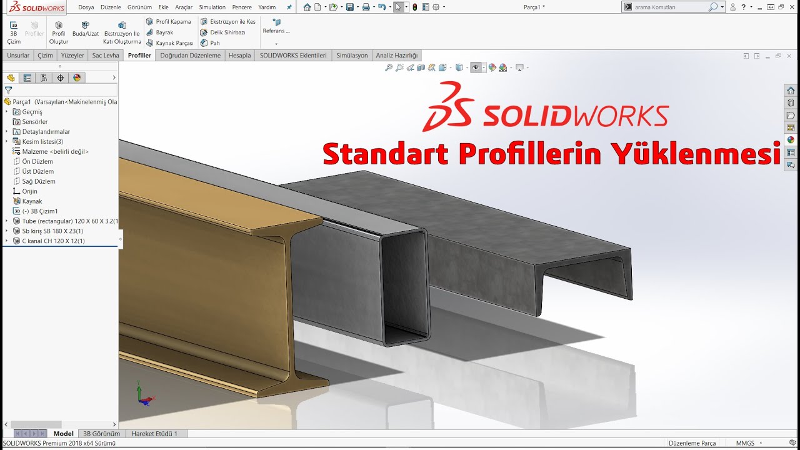Select Ekstrüzyon ile Kes
This screenshot has width=800, height=450.
coord(228,22)
